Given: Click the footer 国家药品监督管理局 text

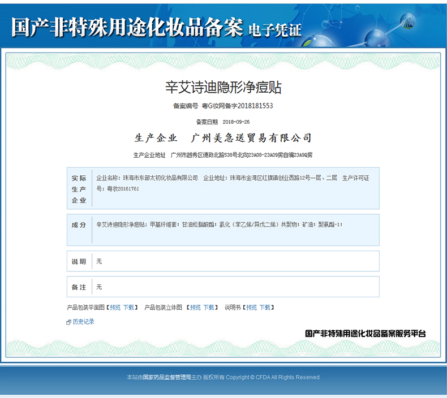Looking at the screenshot, I should [x=167, y=377].
